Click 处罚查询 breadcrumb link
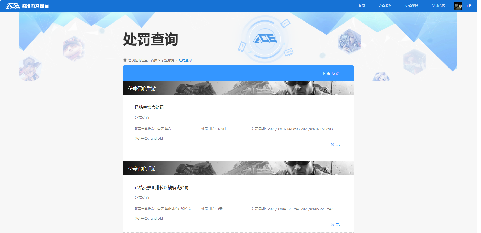The height and width of the screenshot is (233, 481). pyautogui.click(x=185, y=60)
